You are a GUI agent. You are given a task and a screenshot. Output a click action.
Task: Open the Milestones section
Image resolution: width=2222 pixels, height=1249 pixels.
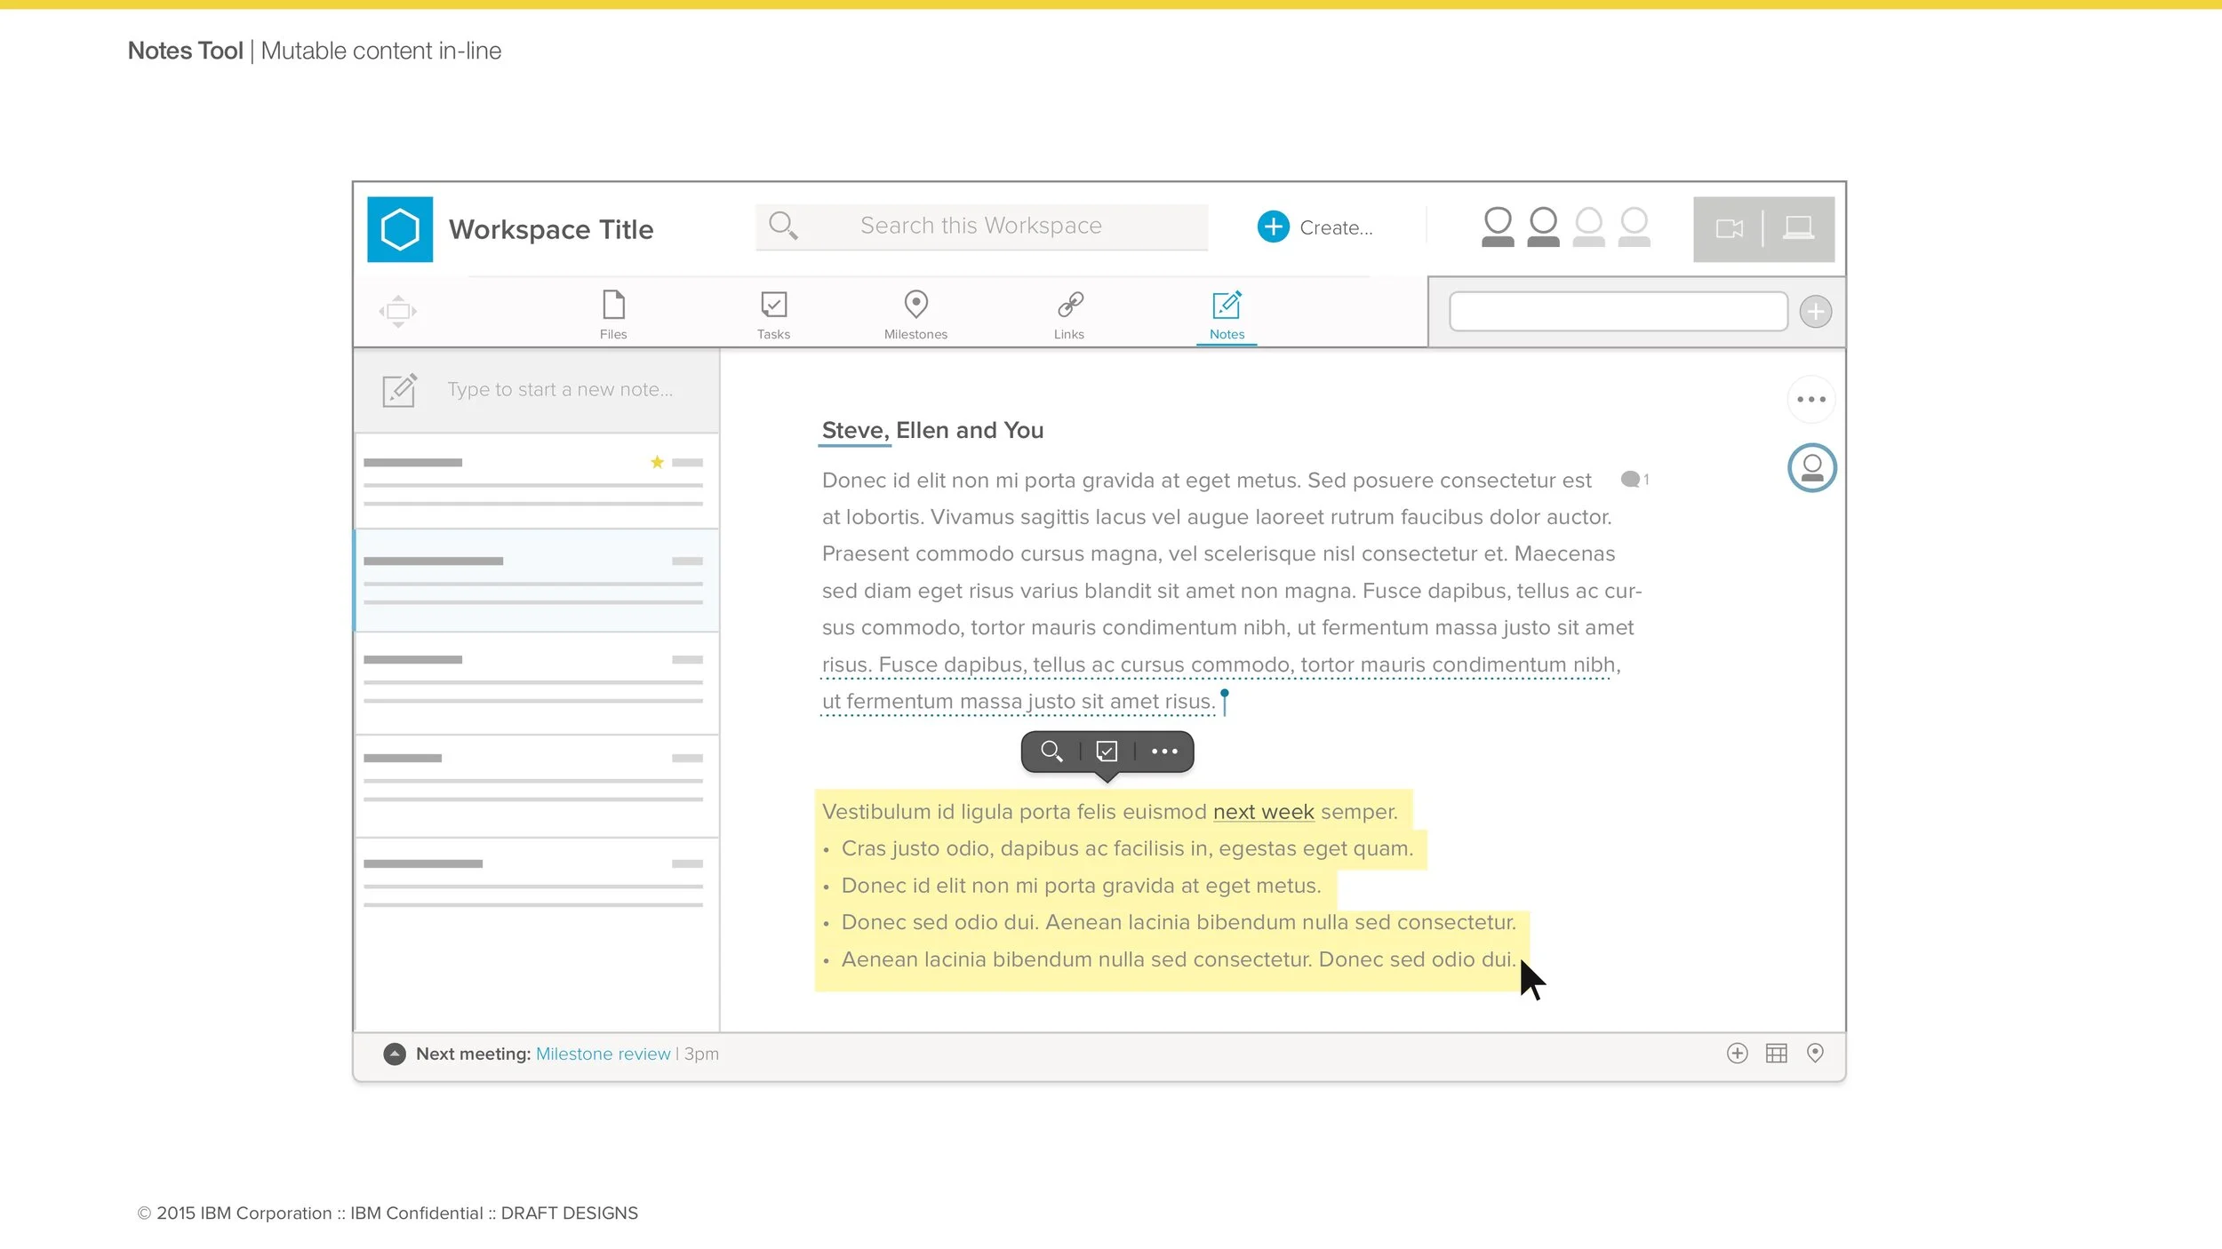pos(915,314)
